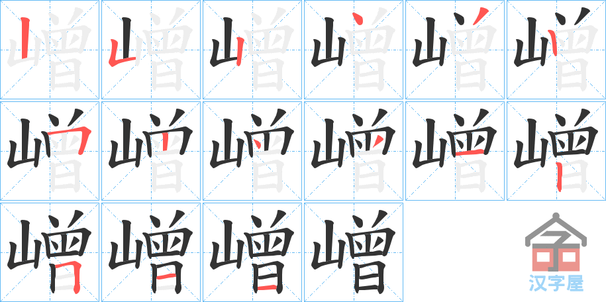Click the completed character tile
This screenshot has height=302, width=606.
pyautogui.click(x=354, y=252)
